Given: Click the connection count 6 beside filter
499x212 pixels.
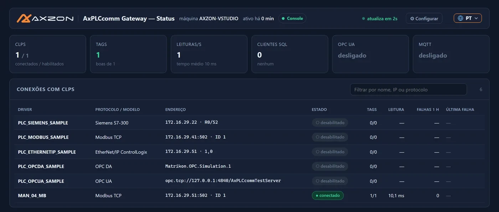Looking at the screenshot, I should click(x=481, y=90).
